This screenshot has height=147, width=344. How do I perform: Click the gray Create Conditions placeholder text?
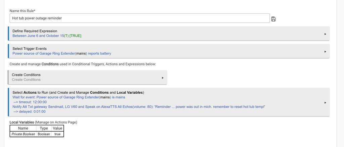coord(26,80)
